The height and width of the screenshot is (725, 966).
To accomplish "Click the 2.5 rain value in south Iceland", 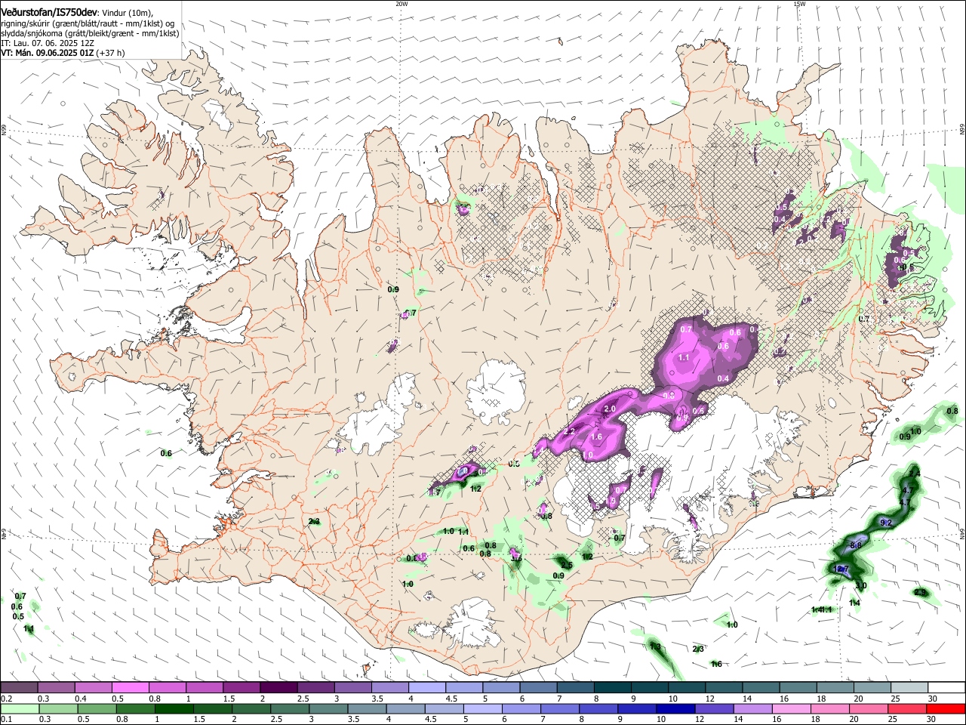I will click(x=567, y=565).
